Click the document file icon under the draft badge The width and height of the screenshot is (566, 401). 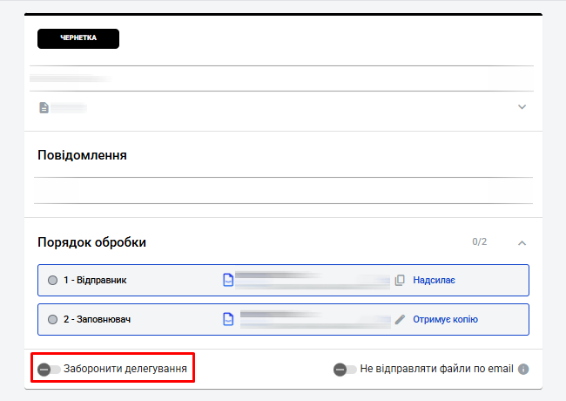pyautogui.click(x=44, y=108)
